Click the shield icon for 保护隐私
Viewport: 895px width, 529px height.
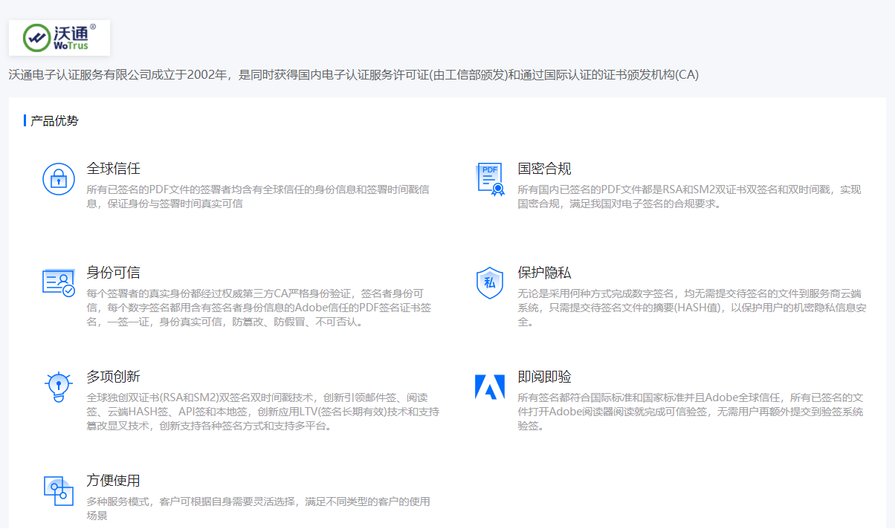click(x=489, y=282)
